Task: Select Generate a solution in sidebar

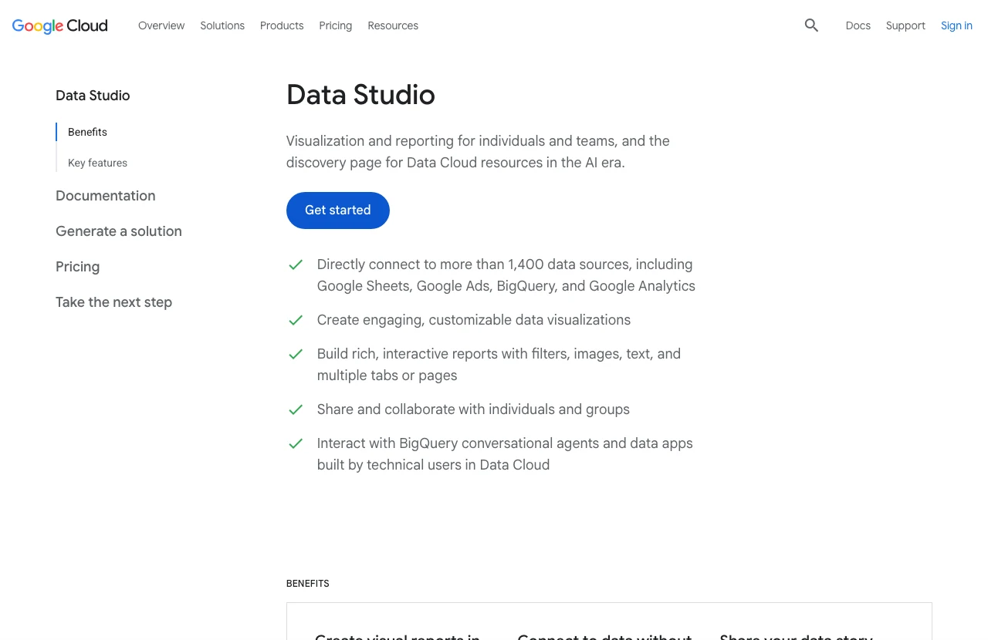Action: pos(119,231)
